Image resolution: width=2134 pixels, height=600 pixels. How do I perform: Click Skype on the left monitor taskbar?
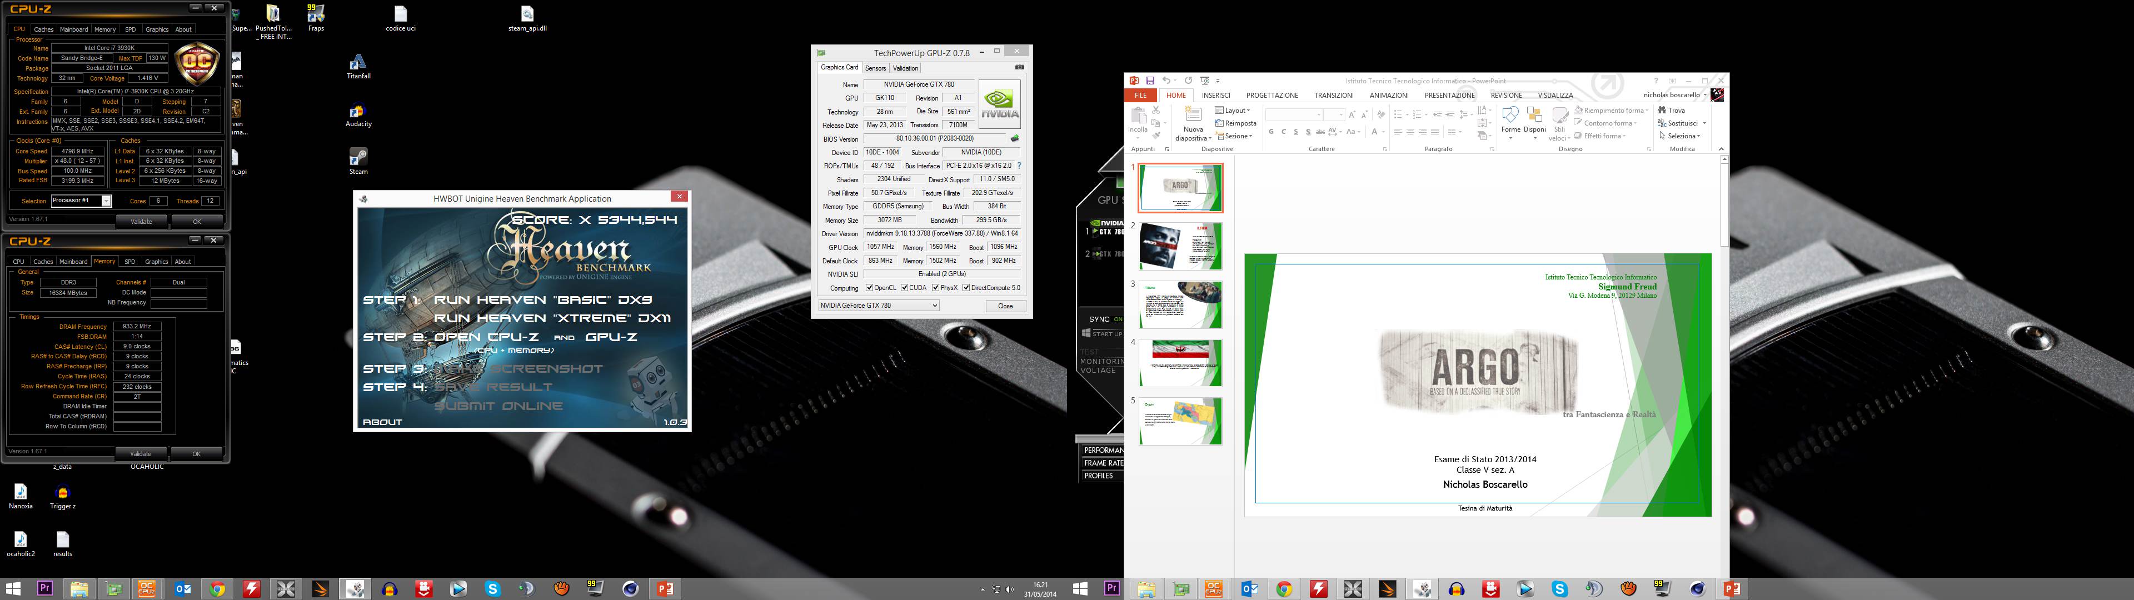[493, 589]
